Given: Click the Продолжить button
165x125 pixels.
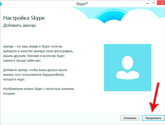Looking at the screenshot, I should point(153,118).
